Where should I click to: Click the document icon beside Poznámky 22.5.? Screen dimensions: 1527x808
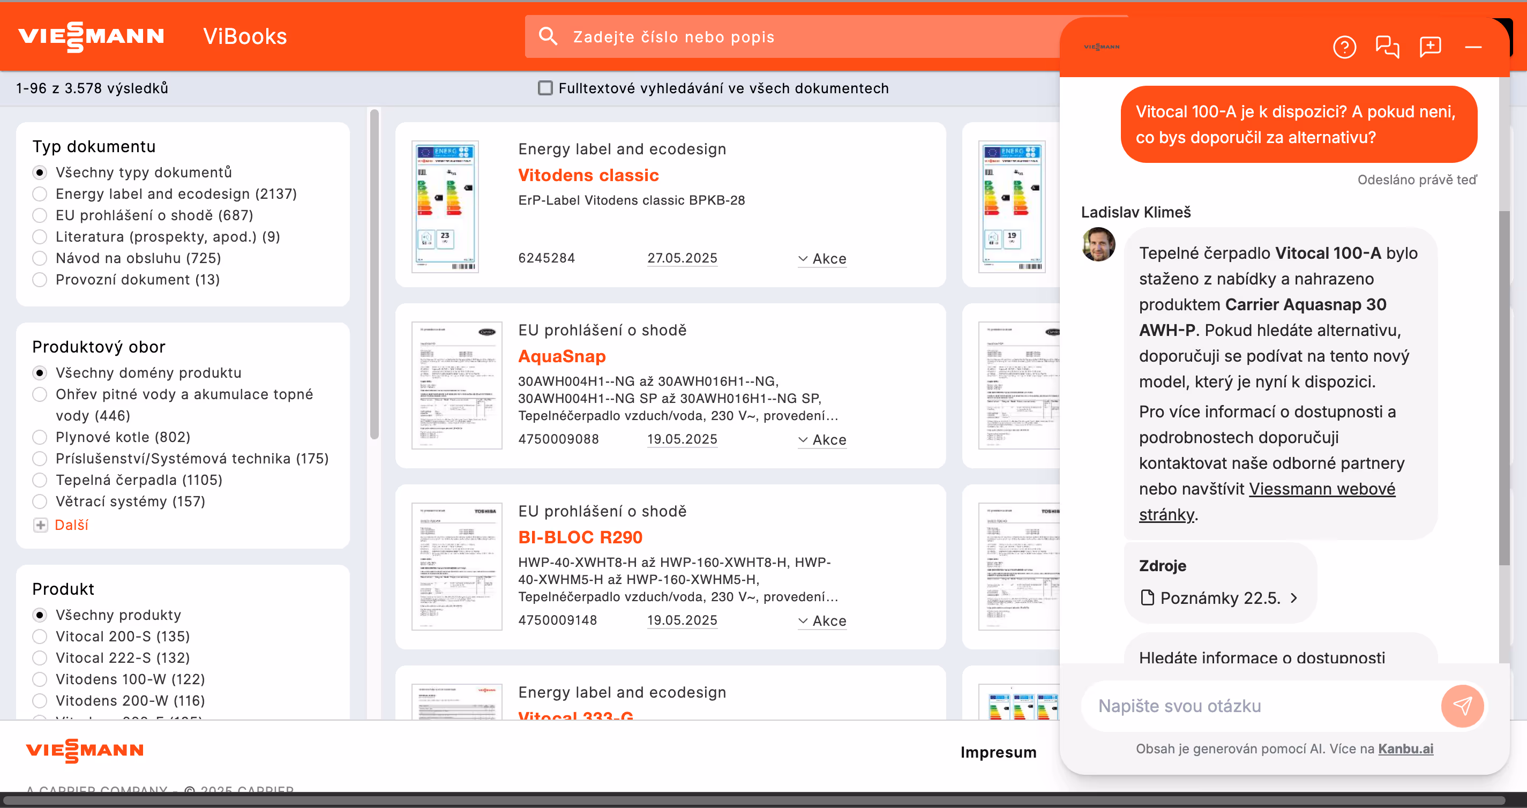(1147, 597)
